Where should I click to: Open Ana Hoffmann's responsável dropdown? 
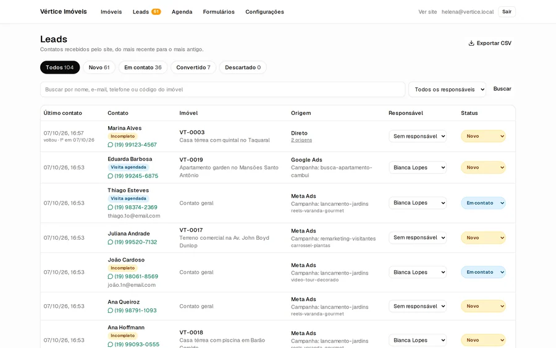click(x=418, y=340)
